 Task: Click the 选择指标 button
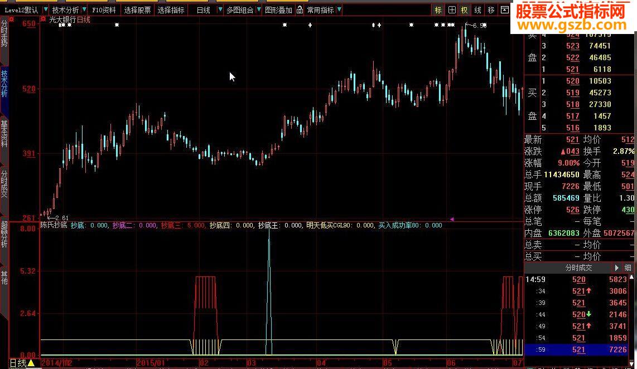pos(171,10)
